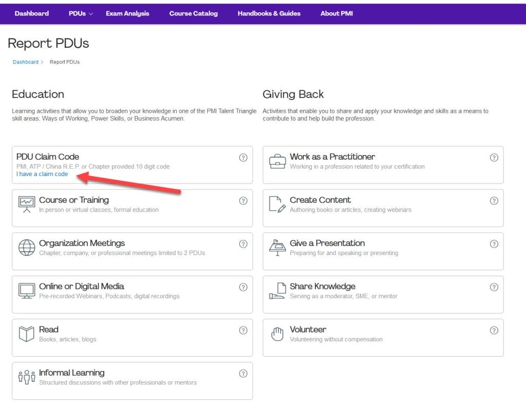Screen dimensions: 526x406
Task: Click the "I have a claim code" link
Action: tap(42, 174)
